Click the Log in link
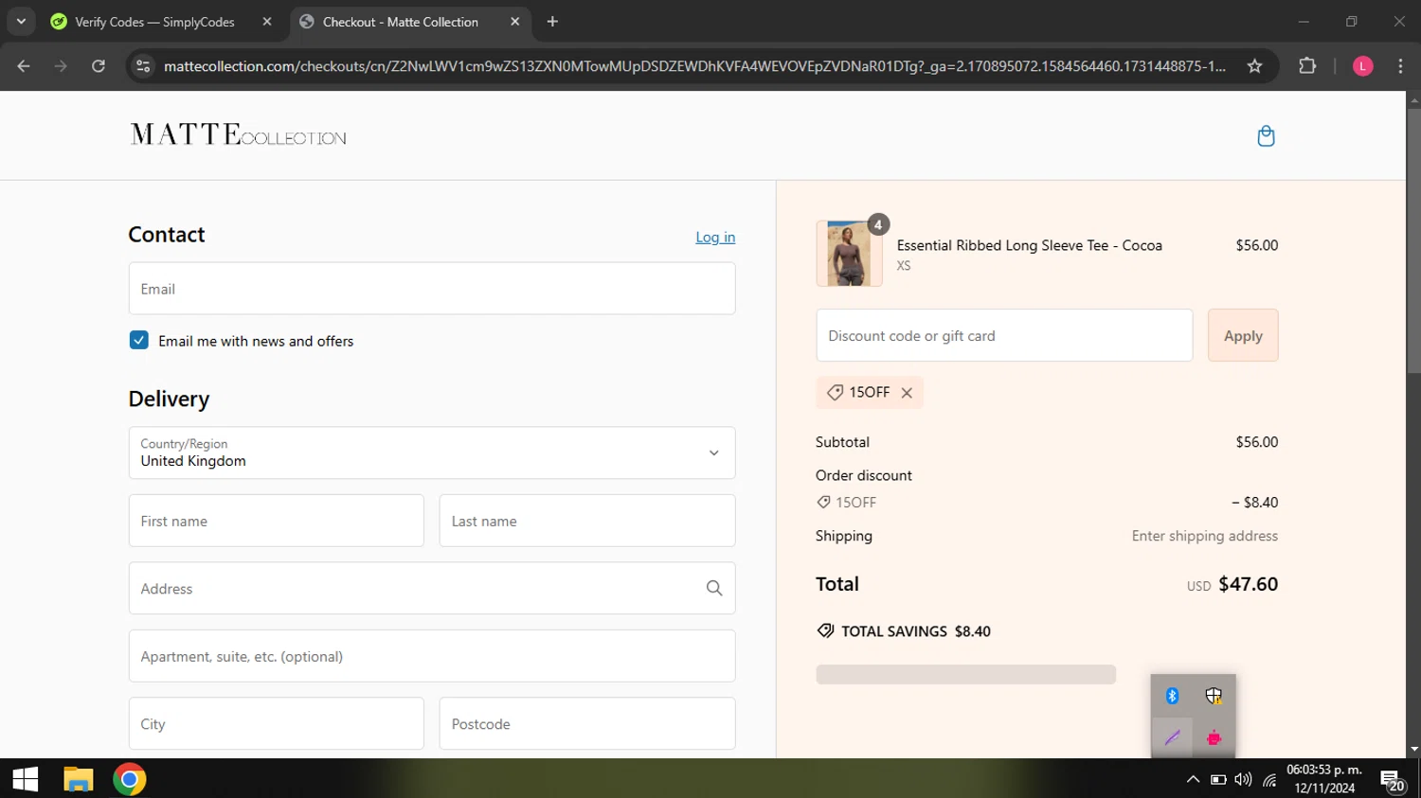 [x=715, y=238]
